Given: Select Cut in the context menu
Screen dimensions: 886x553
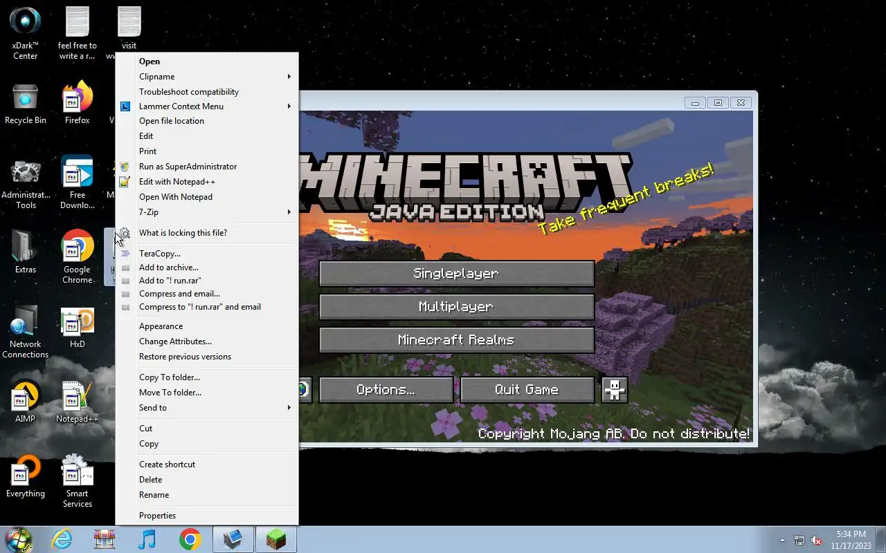Looking at the screenshot, I should pyautogui.click(x=207, y=429).
